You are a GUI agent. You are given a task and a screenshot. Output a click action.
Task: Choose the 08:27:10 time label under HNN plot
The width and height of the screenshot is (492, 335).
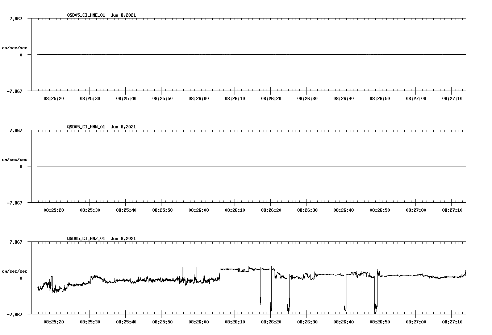point(452,210)
